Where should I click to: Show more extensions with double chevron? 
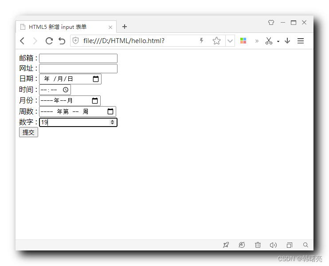(x=257, y=41)
